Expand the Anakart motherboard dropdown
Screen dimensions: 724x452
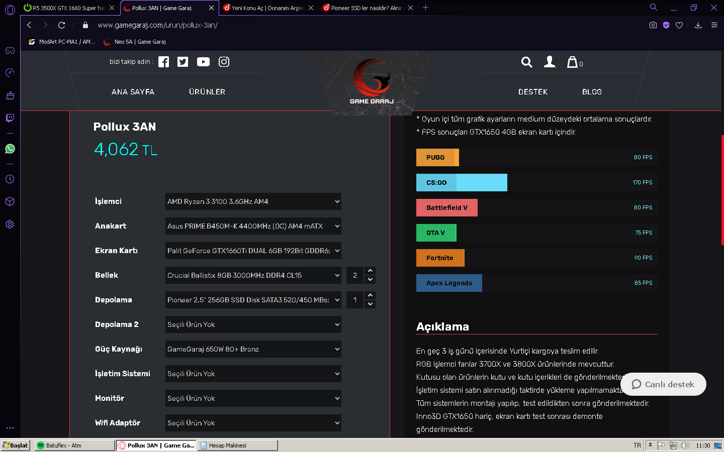coord(253,226)
